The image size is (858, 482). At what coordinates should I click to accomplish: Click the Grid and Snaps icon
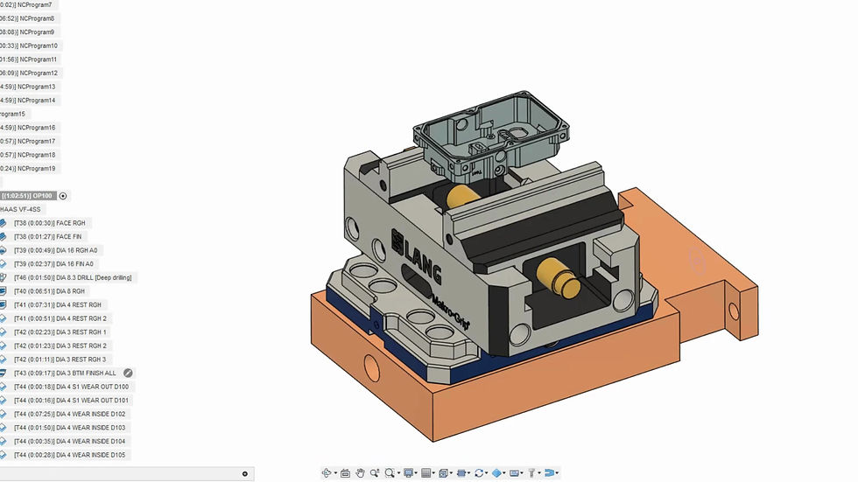425,472
